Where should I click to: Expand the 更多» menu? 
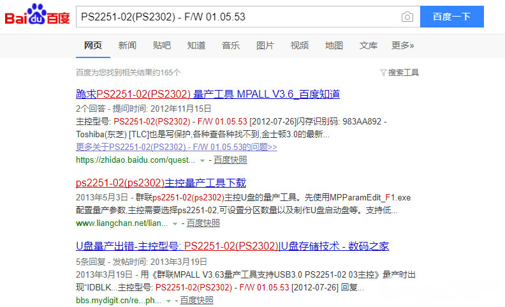pyautogui.click(x=402, y=45)
